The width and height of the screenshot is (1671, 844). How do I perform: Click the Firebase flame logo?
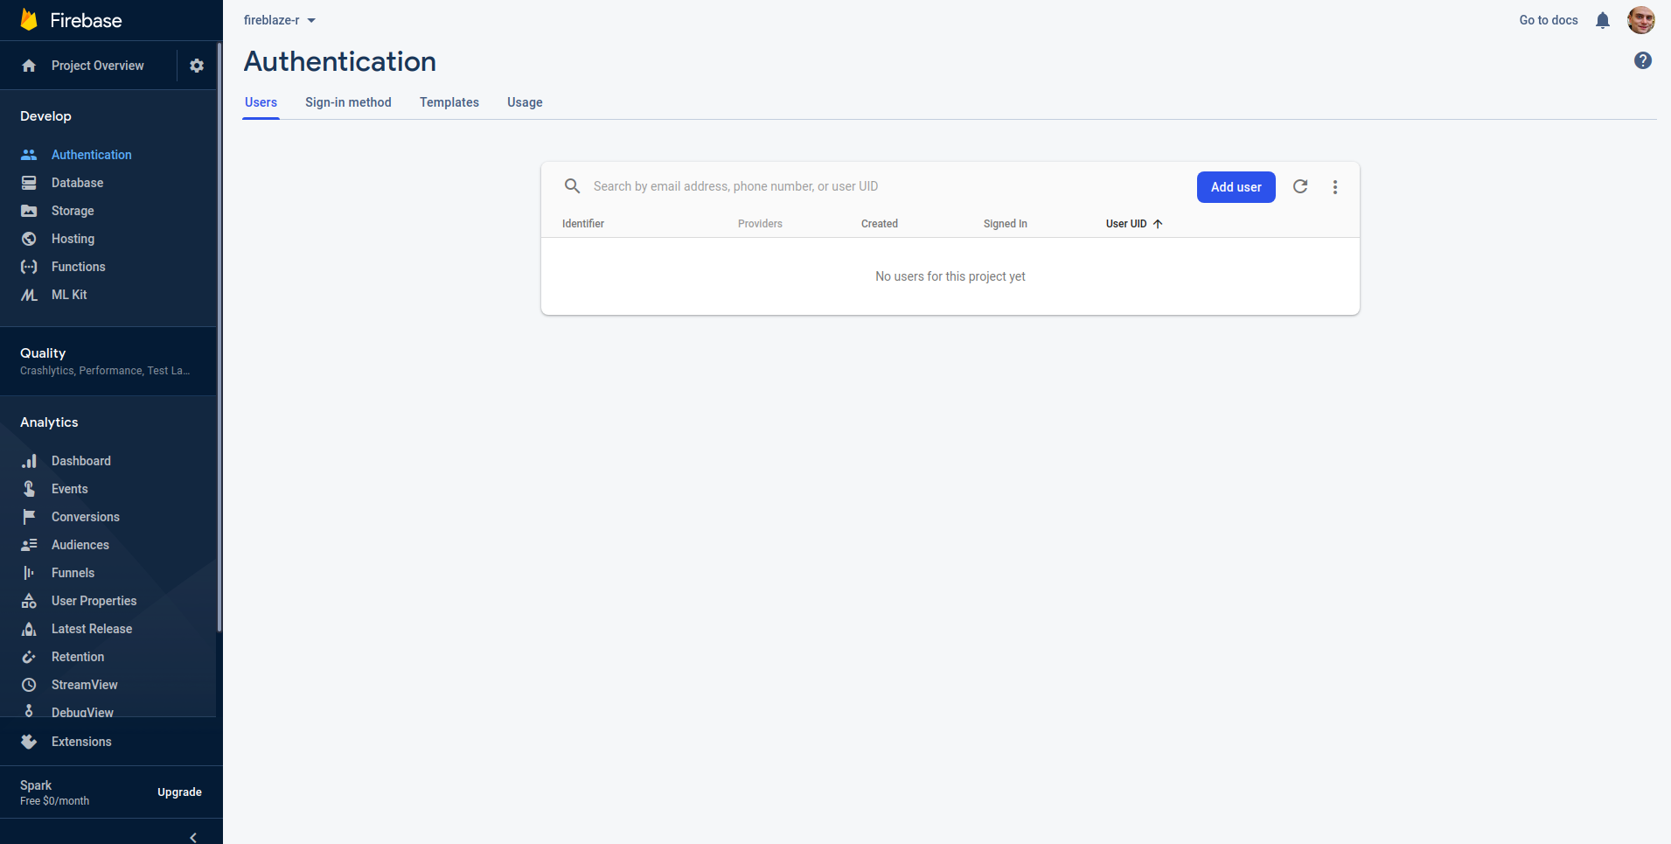[x=29, y=20]
